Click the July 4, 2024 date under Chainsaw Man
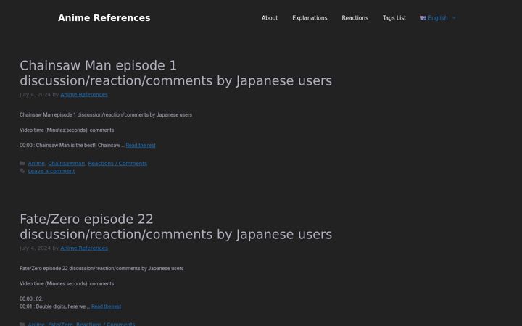 pyautogui.click(x=35, y=95)
